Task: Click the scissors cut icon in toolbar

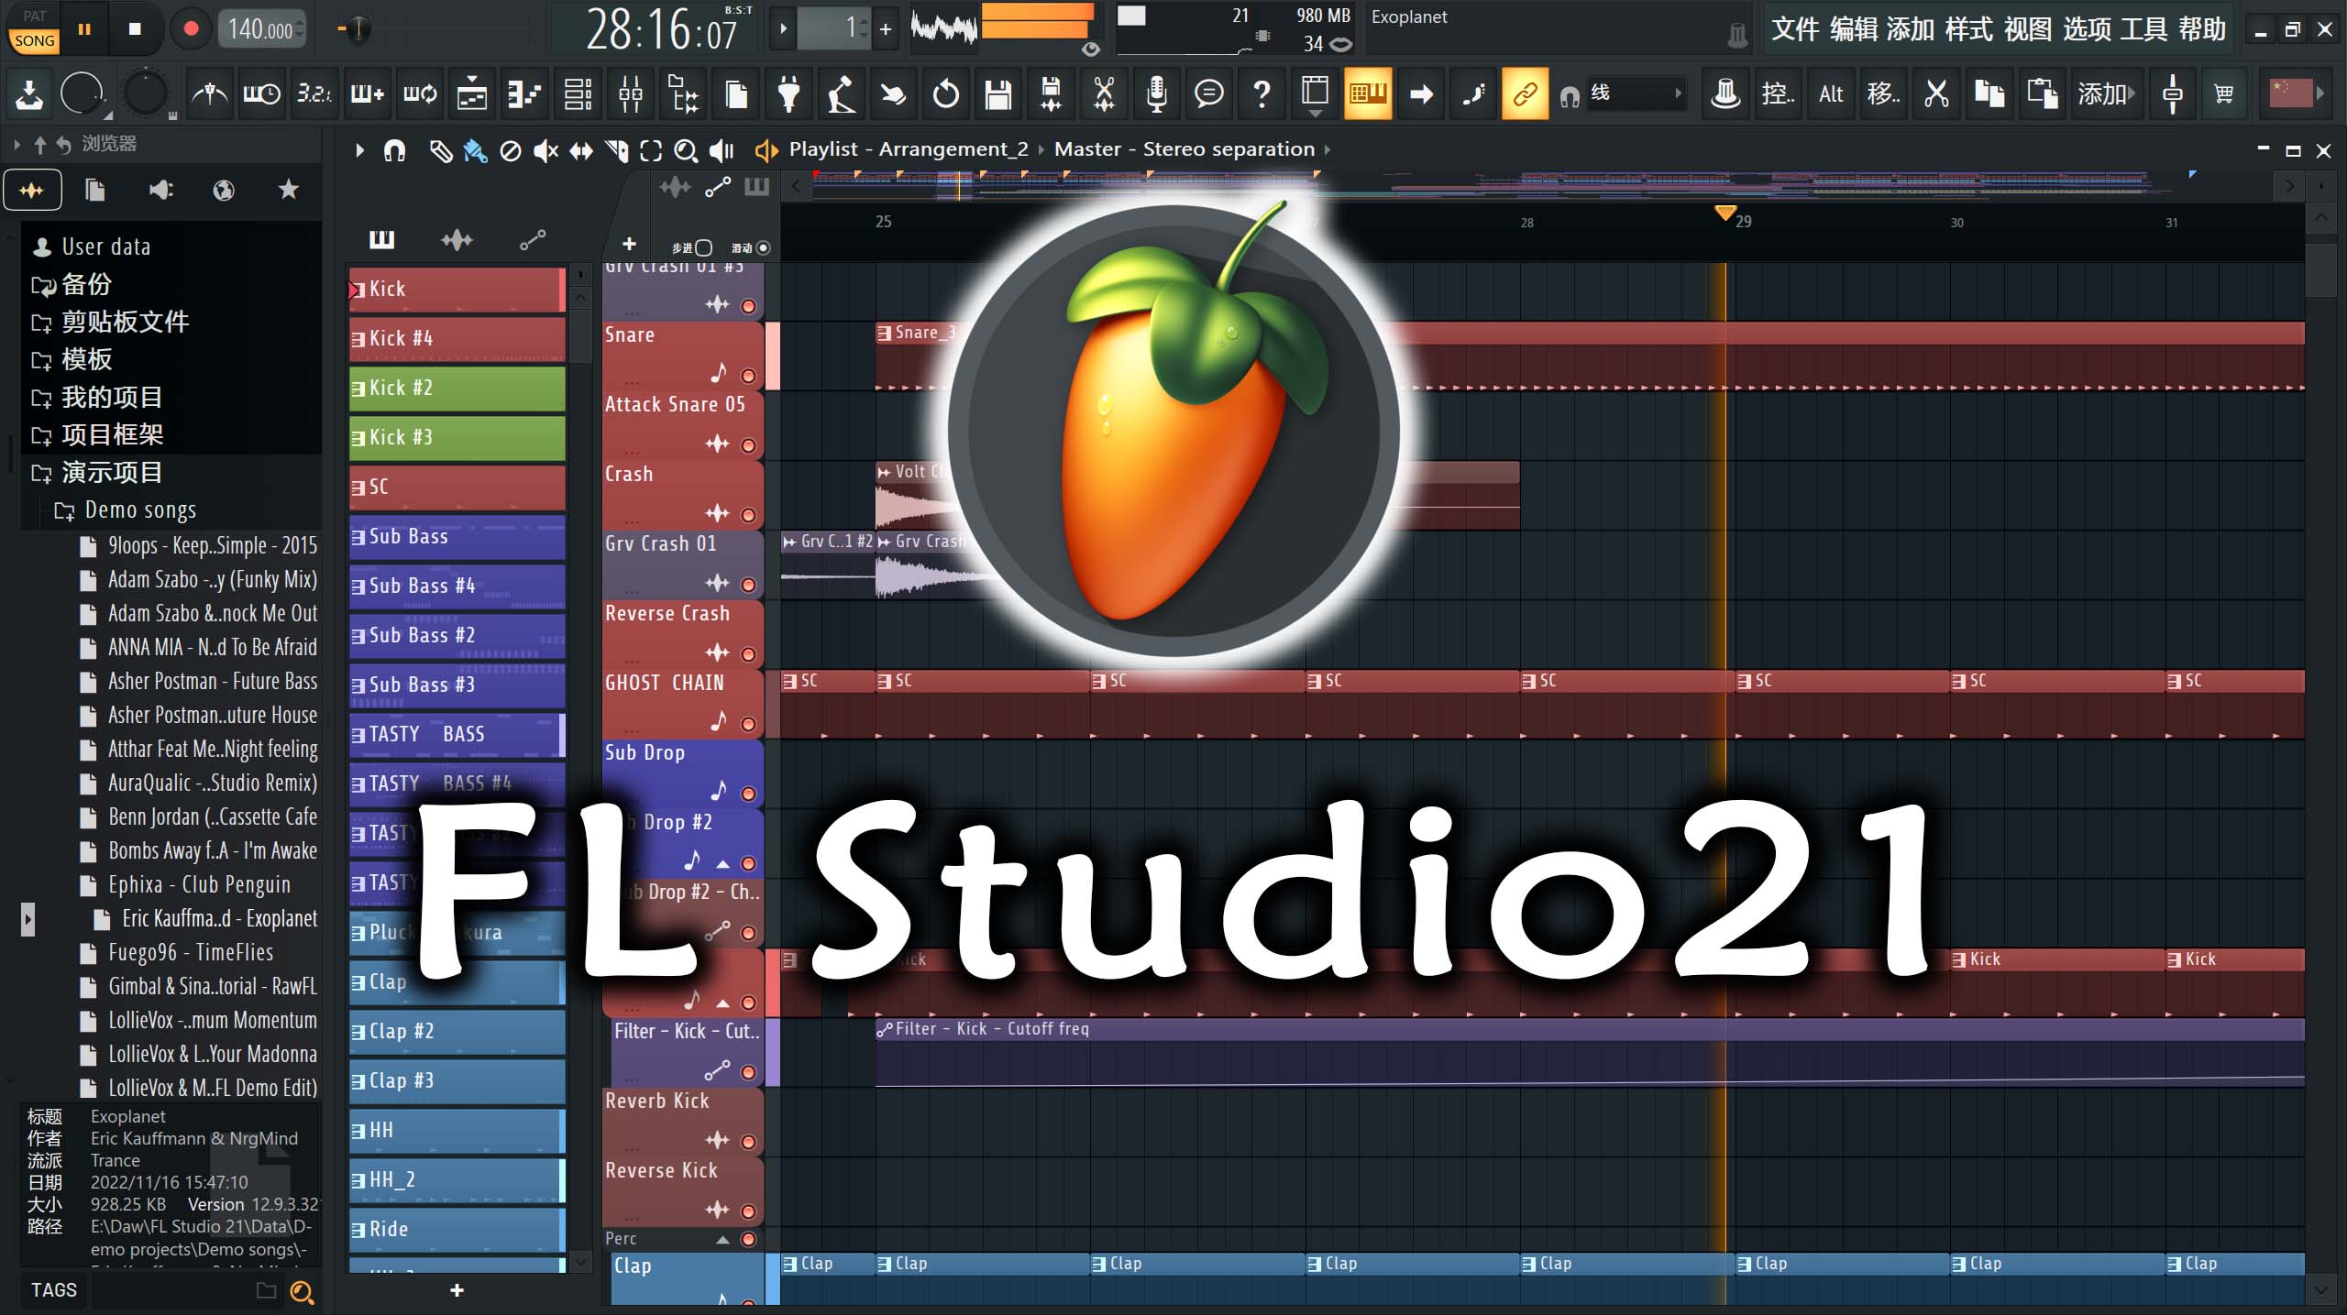Action: click(1936, 93)
